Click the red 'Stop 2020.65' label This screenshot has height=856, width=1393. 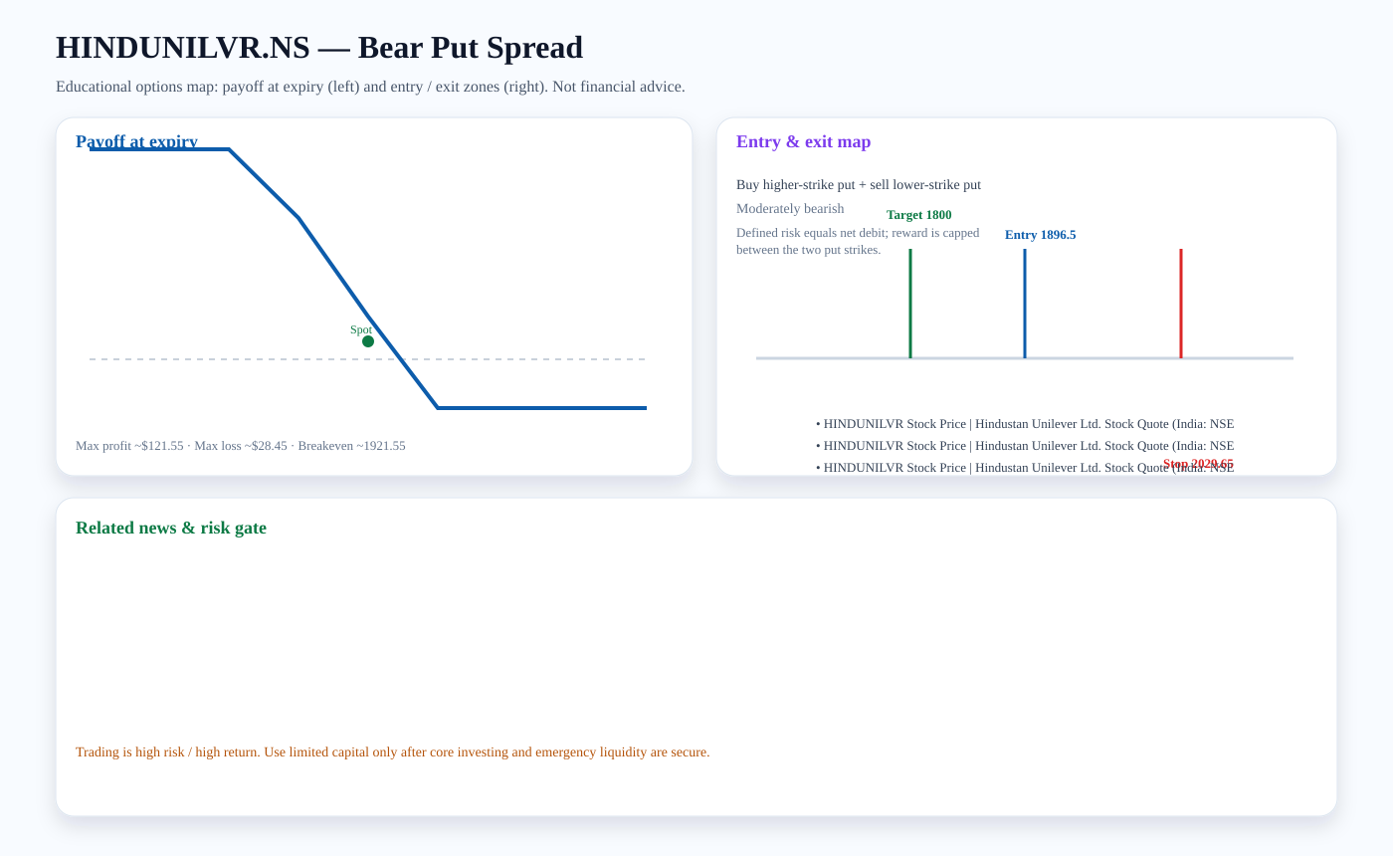(1198, 464)
